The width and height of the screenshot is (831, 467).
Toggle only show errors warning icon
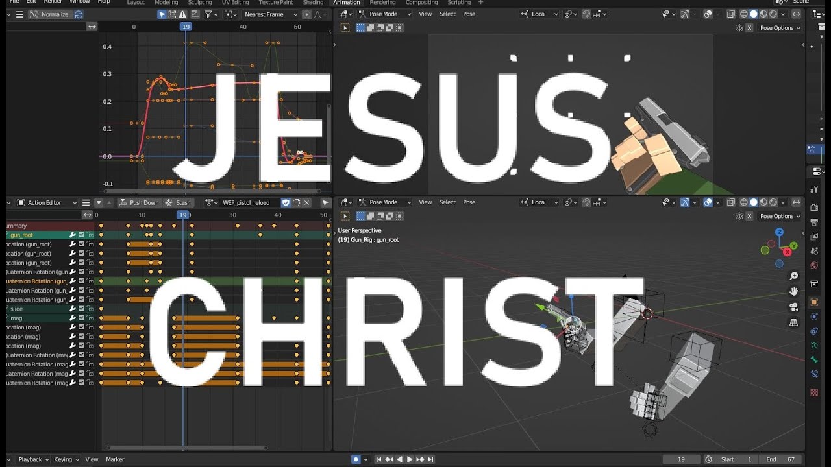tap(182, 14)
